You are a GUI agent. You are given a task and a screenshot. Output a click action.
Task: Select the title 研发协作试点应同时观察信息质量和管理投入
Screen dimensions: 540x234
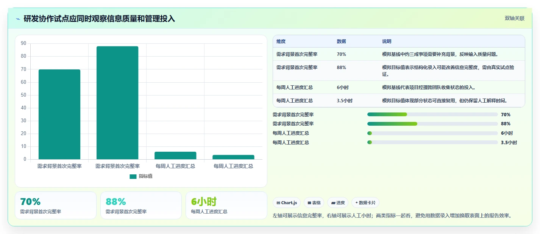click(x=99, y=19)
